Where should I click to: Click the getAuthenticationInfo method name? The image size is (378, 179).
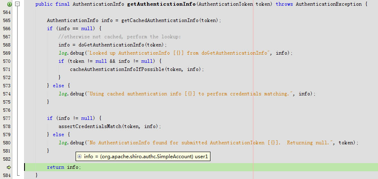(x=161, y=4)
